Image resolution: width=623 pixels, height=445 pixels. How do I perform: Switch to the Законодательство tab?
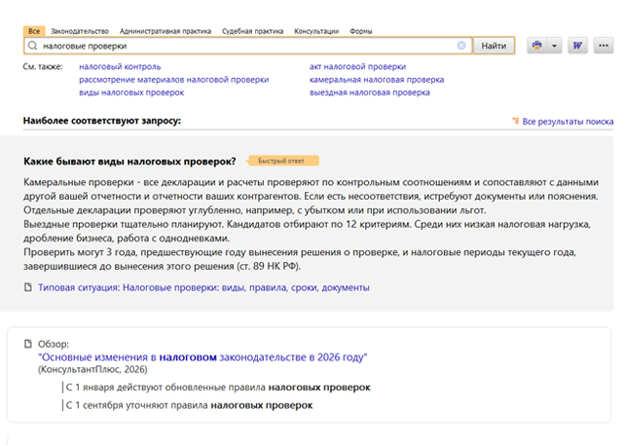(80, 31)
